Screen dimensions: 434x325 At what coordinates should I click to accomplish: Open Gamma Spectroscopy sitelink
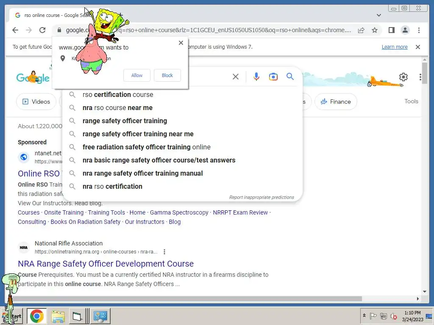[x=179, y=212]
